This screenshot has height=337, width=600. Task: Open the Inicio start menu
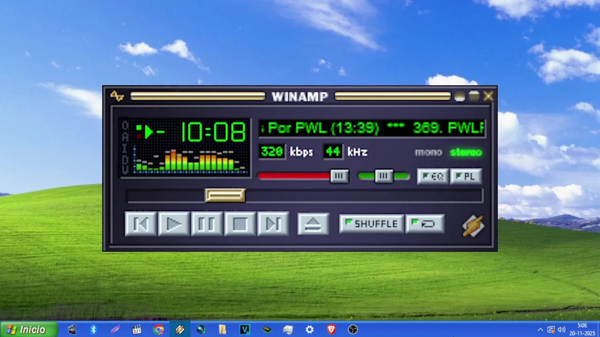[29, 330]
